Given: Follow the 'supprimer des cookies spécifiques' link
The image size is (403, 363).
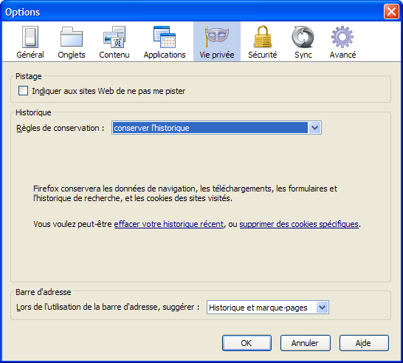Looking at the screenshot, I should [x=299, y=224].
